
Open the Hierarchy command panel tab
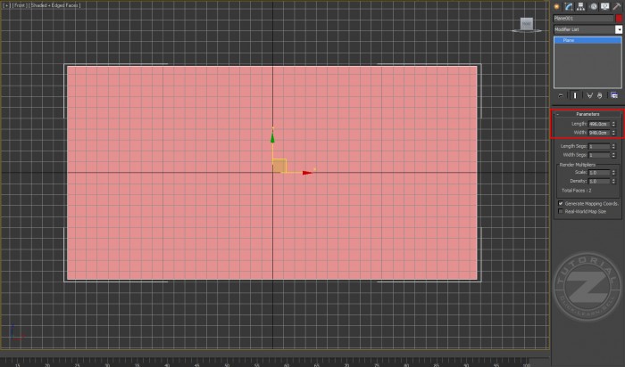pyautogui.click(x=580, y=6)
